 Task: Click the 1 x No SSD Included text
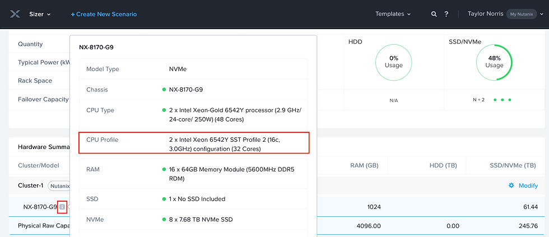coord(197,199)
